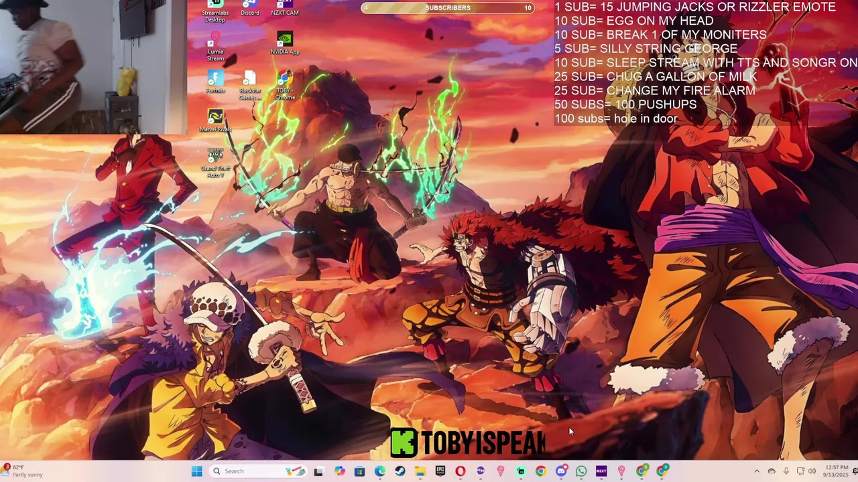Open File Explorer from the taskbar
858x482 pixels.
(x=420, y=471)
